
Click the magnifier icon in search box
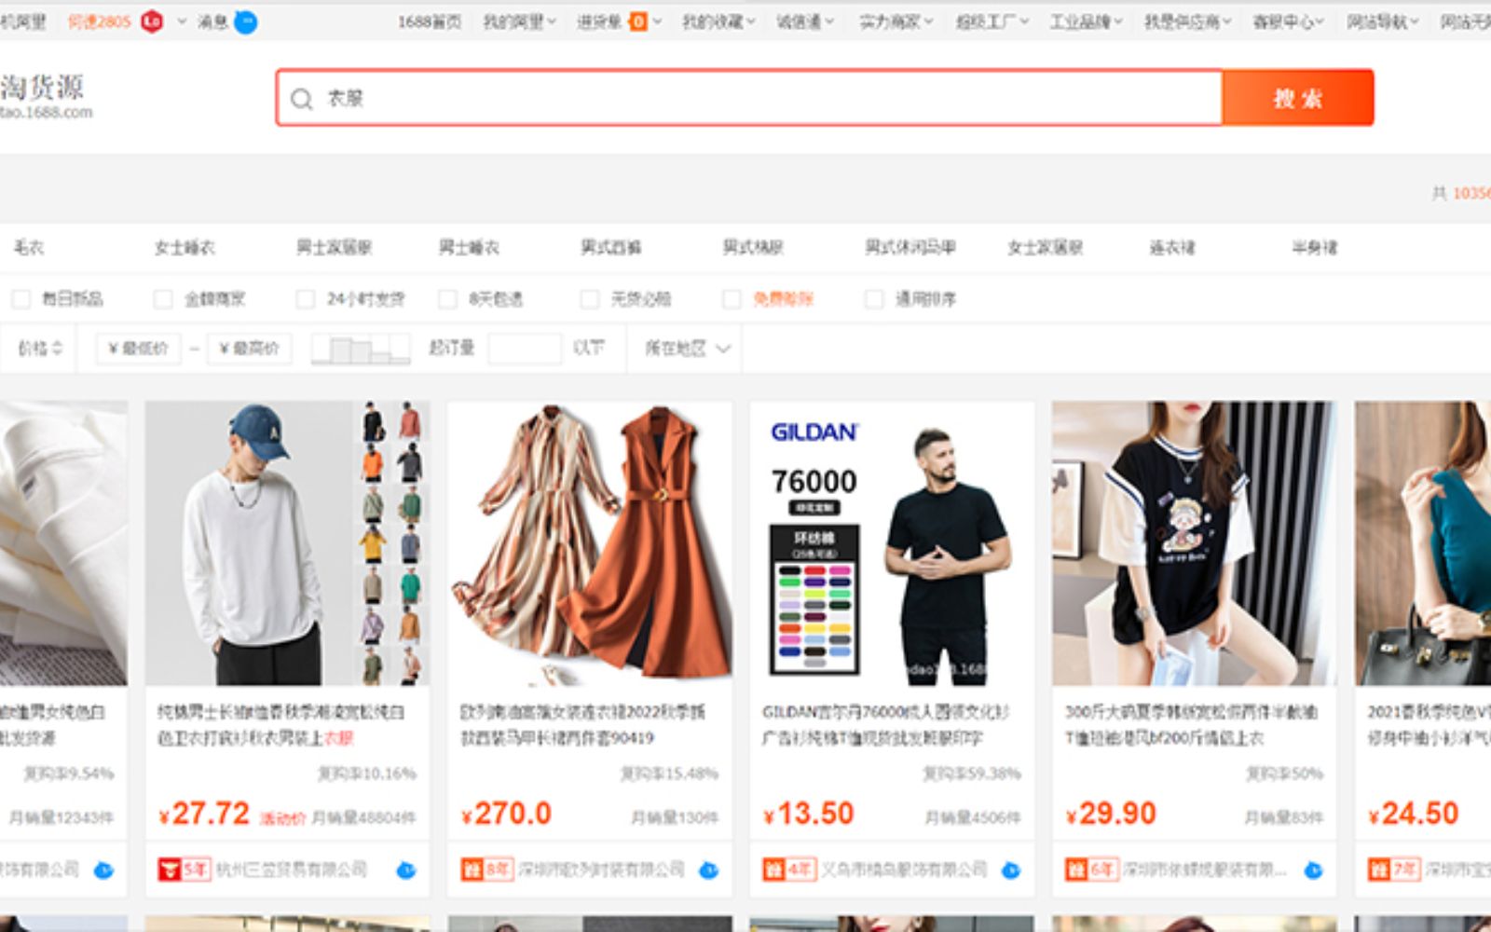[x=301, y=99]
